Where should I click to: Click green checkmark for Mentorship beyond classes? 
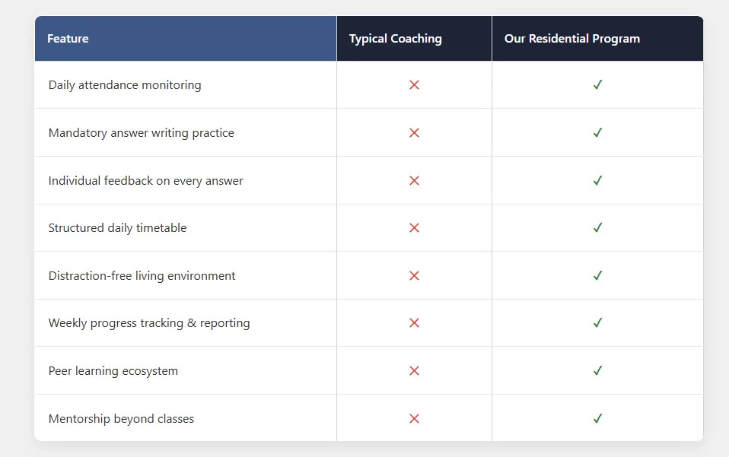pyautogui.click(x=597, y=418)
